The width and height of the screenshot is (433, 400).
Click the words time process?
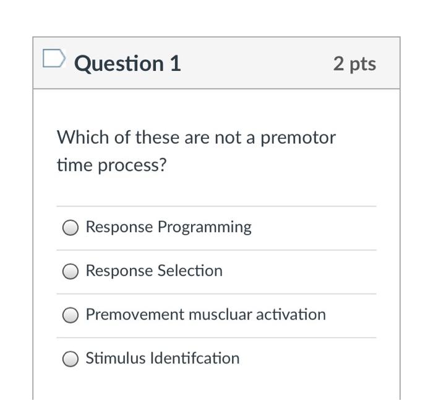[x=112, y=165]
